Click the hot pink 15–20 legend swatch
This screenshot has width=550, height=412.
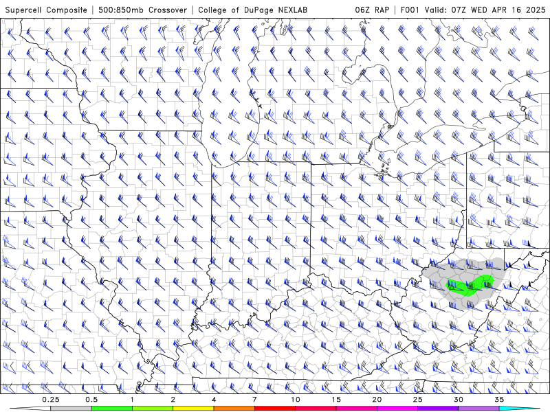pos(356,409)
